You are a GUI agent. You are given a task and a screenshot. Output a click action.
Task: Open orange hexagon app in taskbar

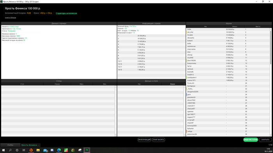coord(31,150)
